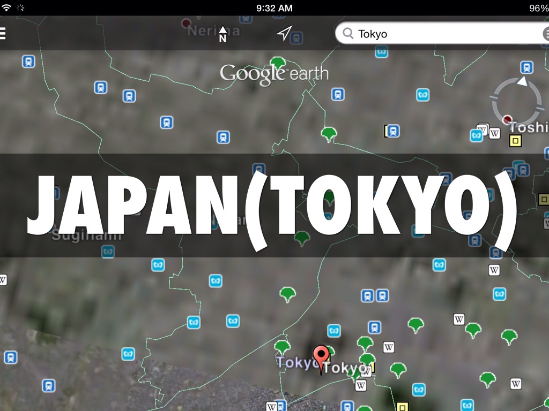Select the Suginami place label
This screenshot has width=549, height=411.
[x=87, y=234]
